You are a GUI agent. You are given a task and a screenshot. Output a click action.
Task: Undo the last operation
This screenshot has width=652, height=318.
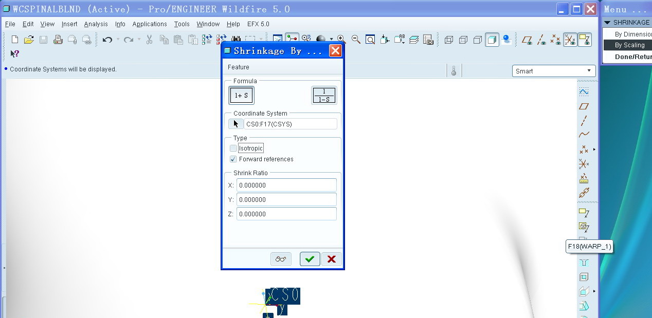(107, 40)
